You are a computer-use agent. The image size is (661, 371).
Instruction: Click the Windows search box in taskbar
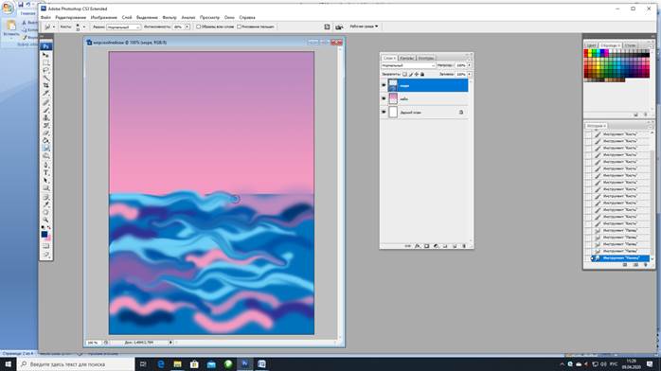76,363
